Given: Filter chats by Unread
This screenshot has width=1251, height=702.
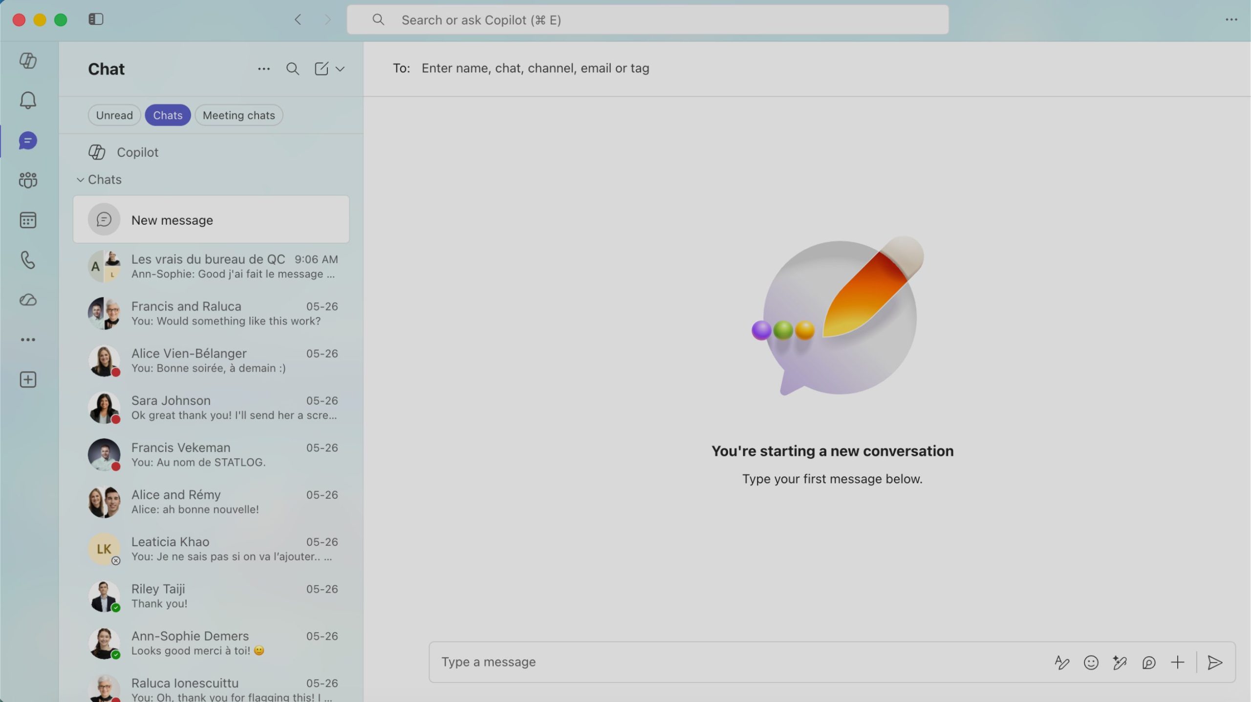Looking at the screenshot, I should (114, 115).
